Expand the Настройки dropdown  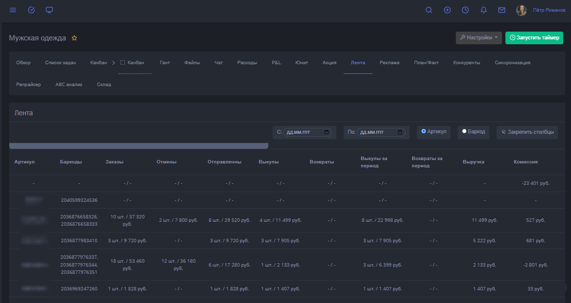[479, 38]
